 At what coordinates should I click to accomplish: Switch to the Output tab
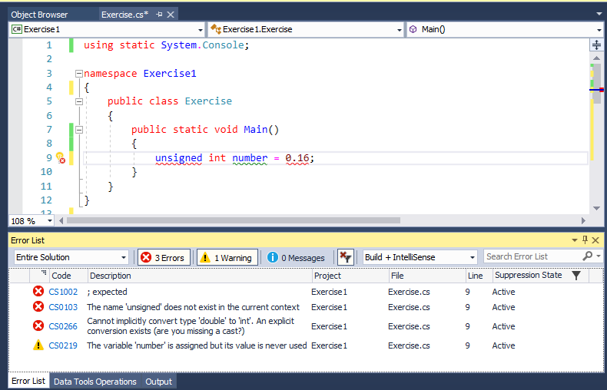159,382
